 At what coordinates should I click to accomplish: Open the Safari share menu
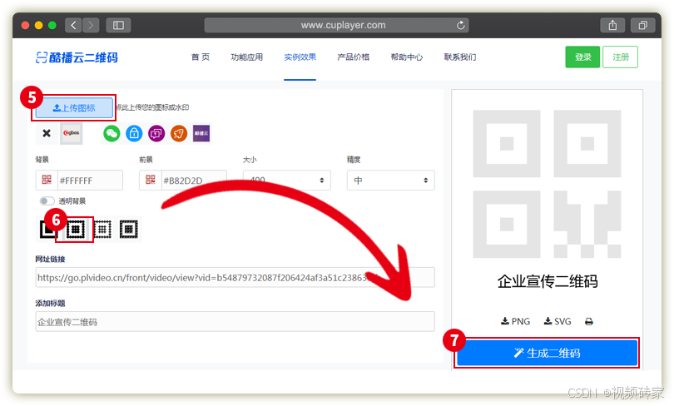[x=612, y=25]
